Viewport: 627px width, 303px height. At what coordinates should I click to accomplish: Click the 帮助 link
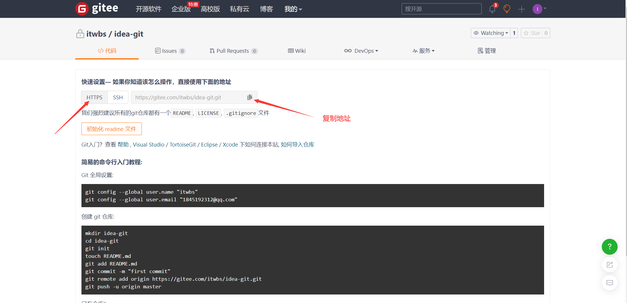pos(123,144)
